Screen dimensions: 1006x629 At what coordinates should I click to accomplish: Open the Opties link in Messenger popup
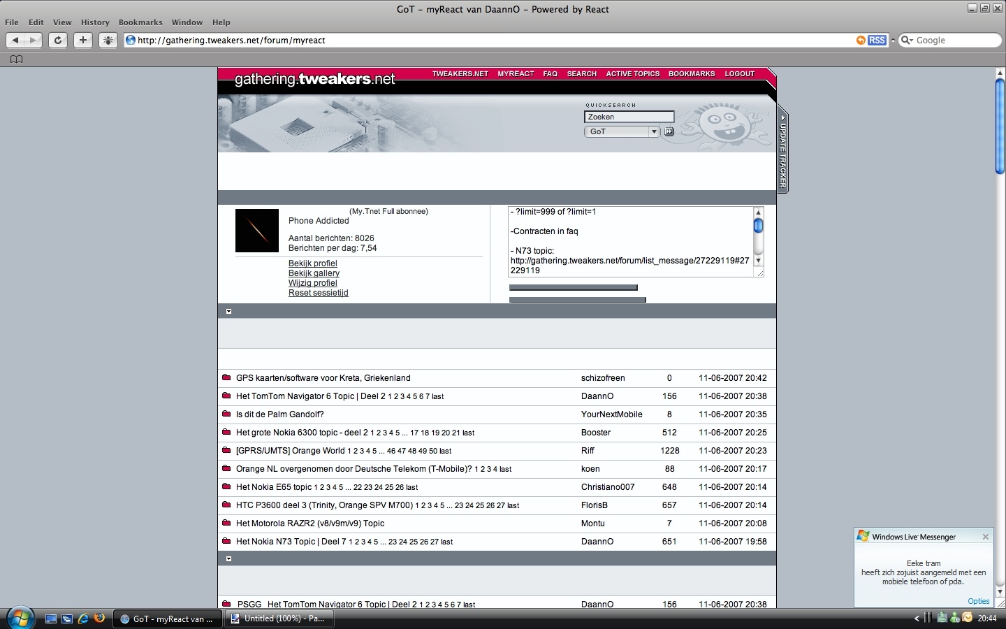[979, 601]
